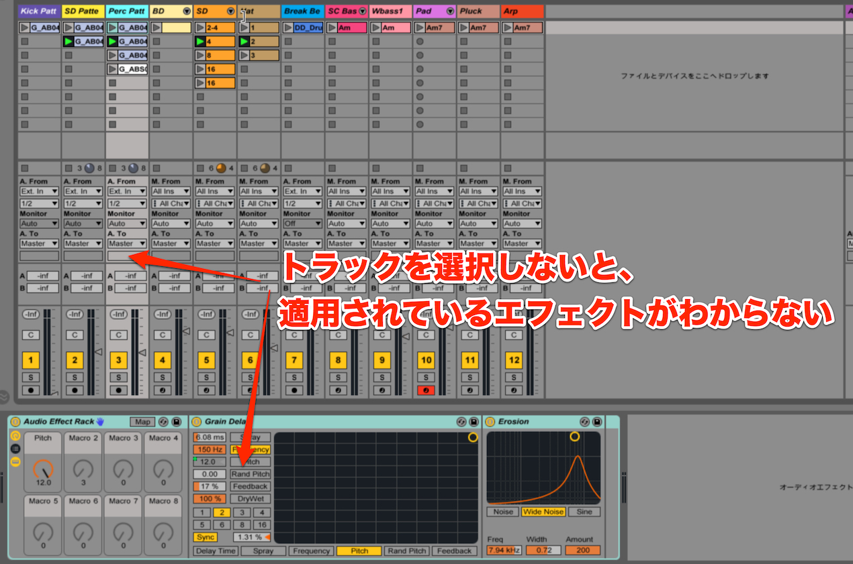The height and width of the screenshot is (564, 853).
Task: Select Spray on bottom X-axis row
Action: 263,551
